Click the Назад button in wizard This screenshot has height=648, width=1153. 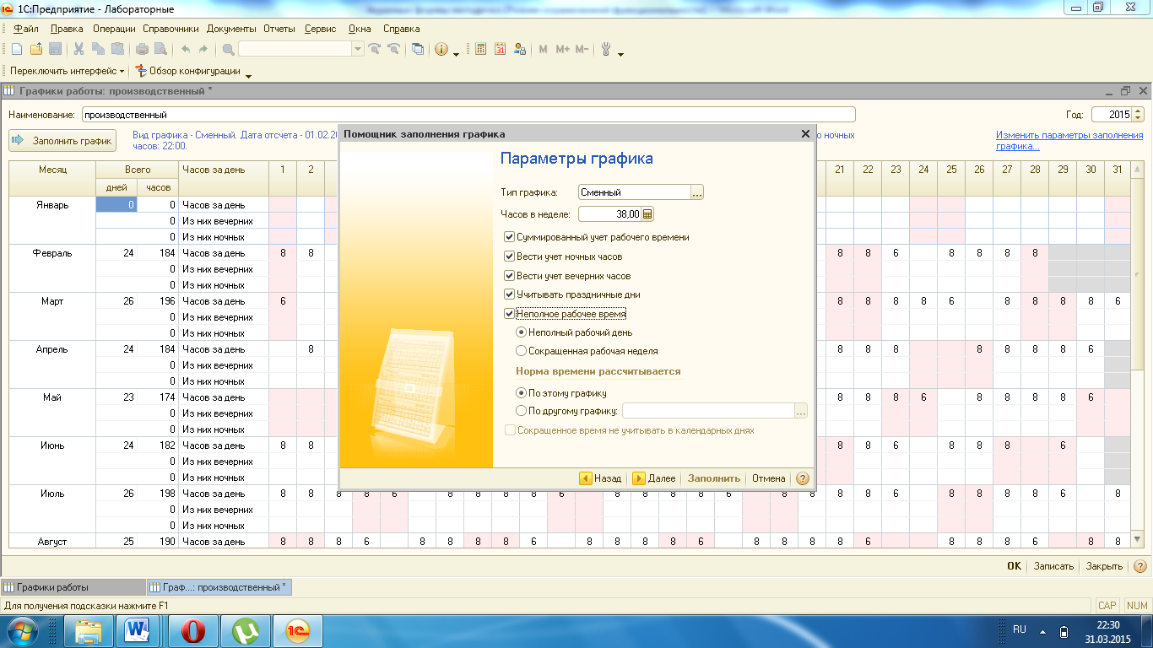[x=600, y=478]
